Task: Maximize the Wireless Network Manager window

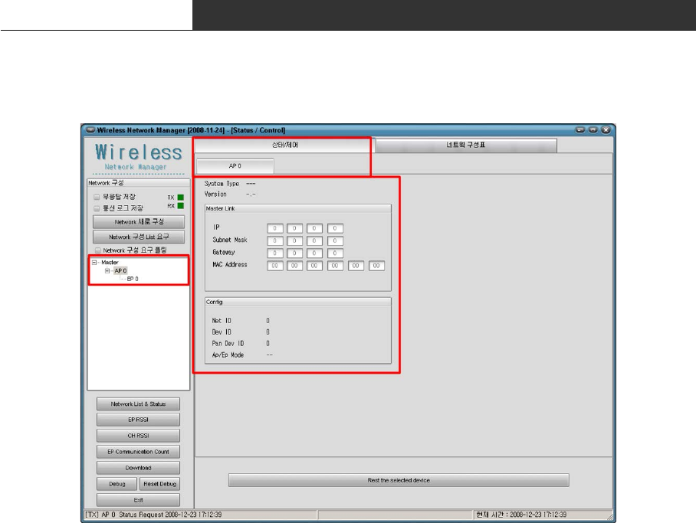Action: [x=593, y=130]
